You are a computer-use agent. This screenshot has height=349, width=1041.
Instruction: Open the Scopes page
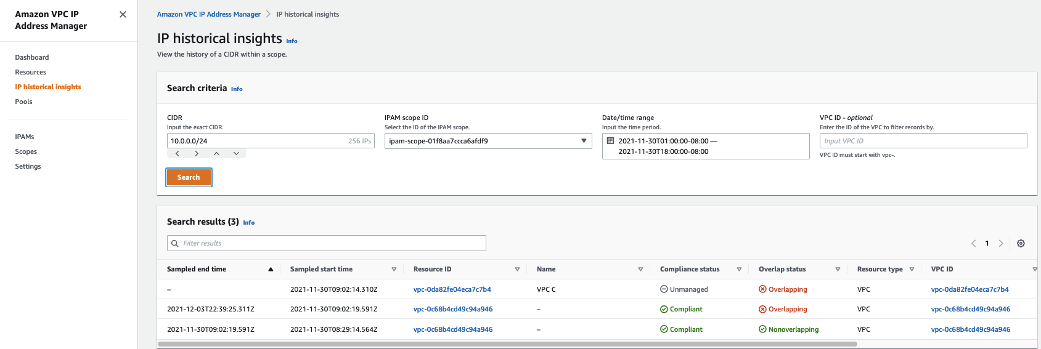(26, 151)
